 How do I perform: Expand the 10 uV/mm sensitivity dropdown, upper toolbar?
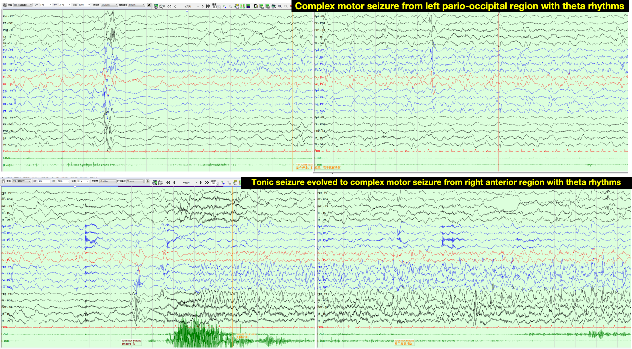[x=116, y=5]
